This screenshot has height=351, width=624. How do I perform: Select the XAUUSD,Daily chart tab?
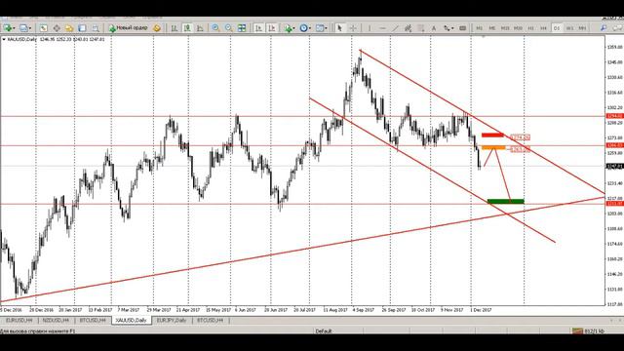coord(131,321)
